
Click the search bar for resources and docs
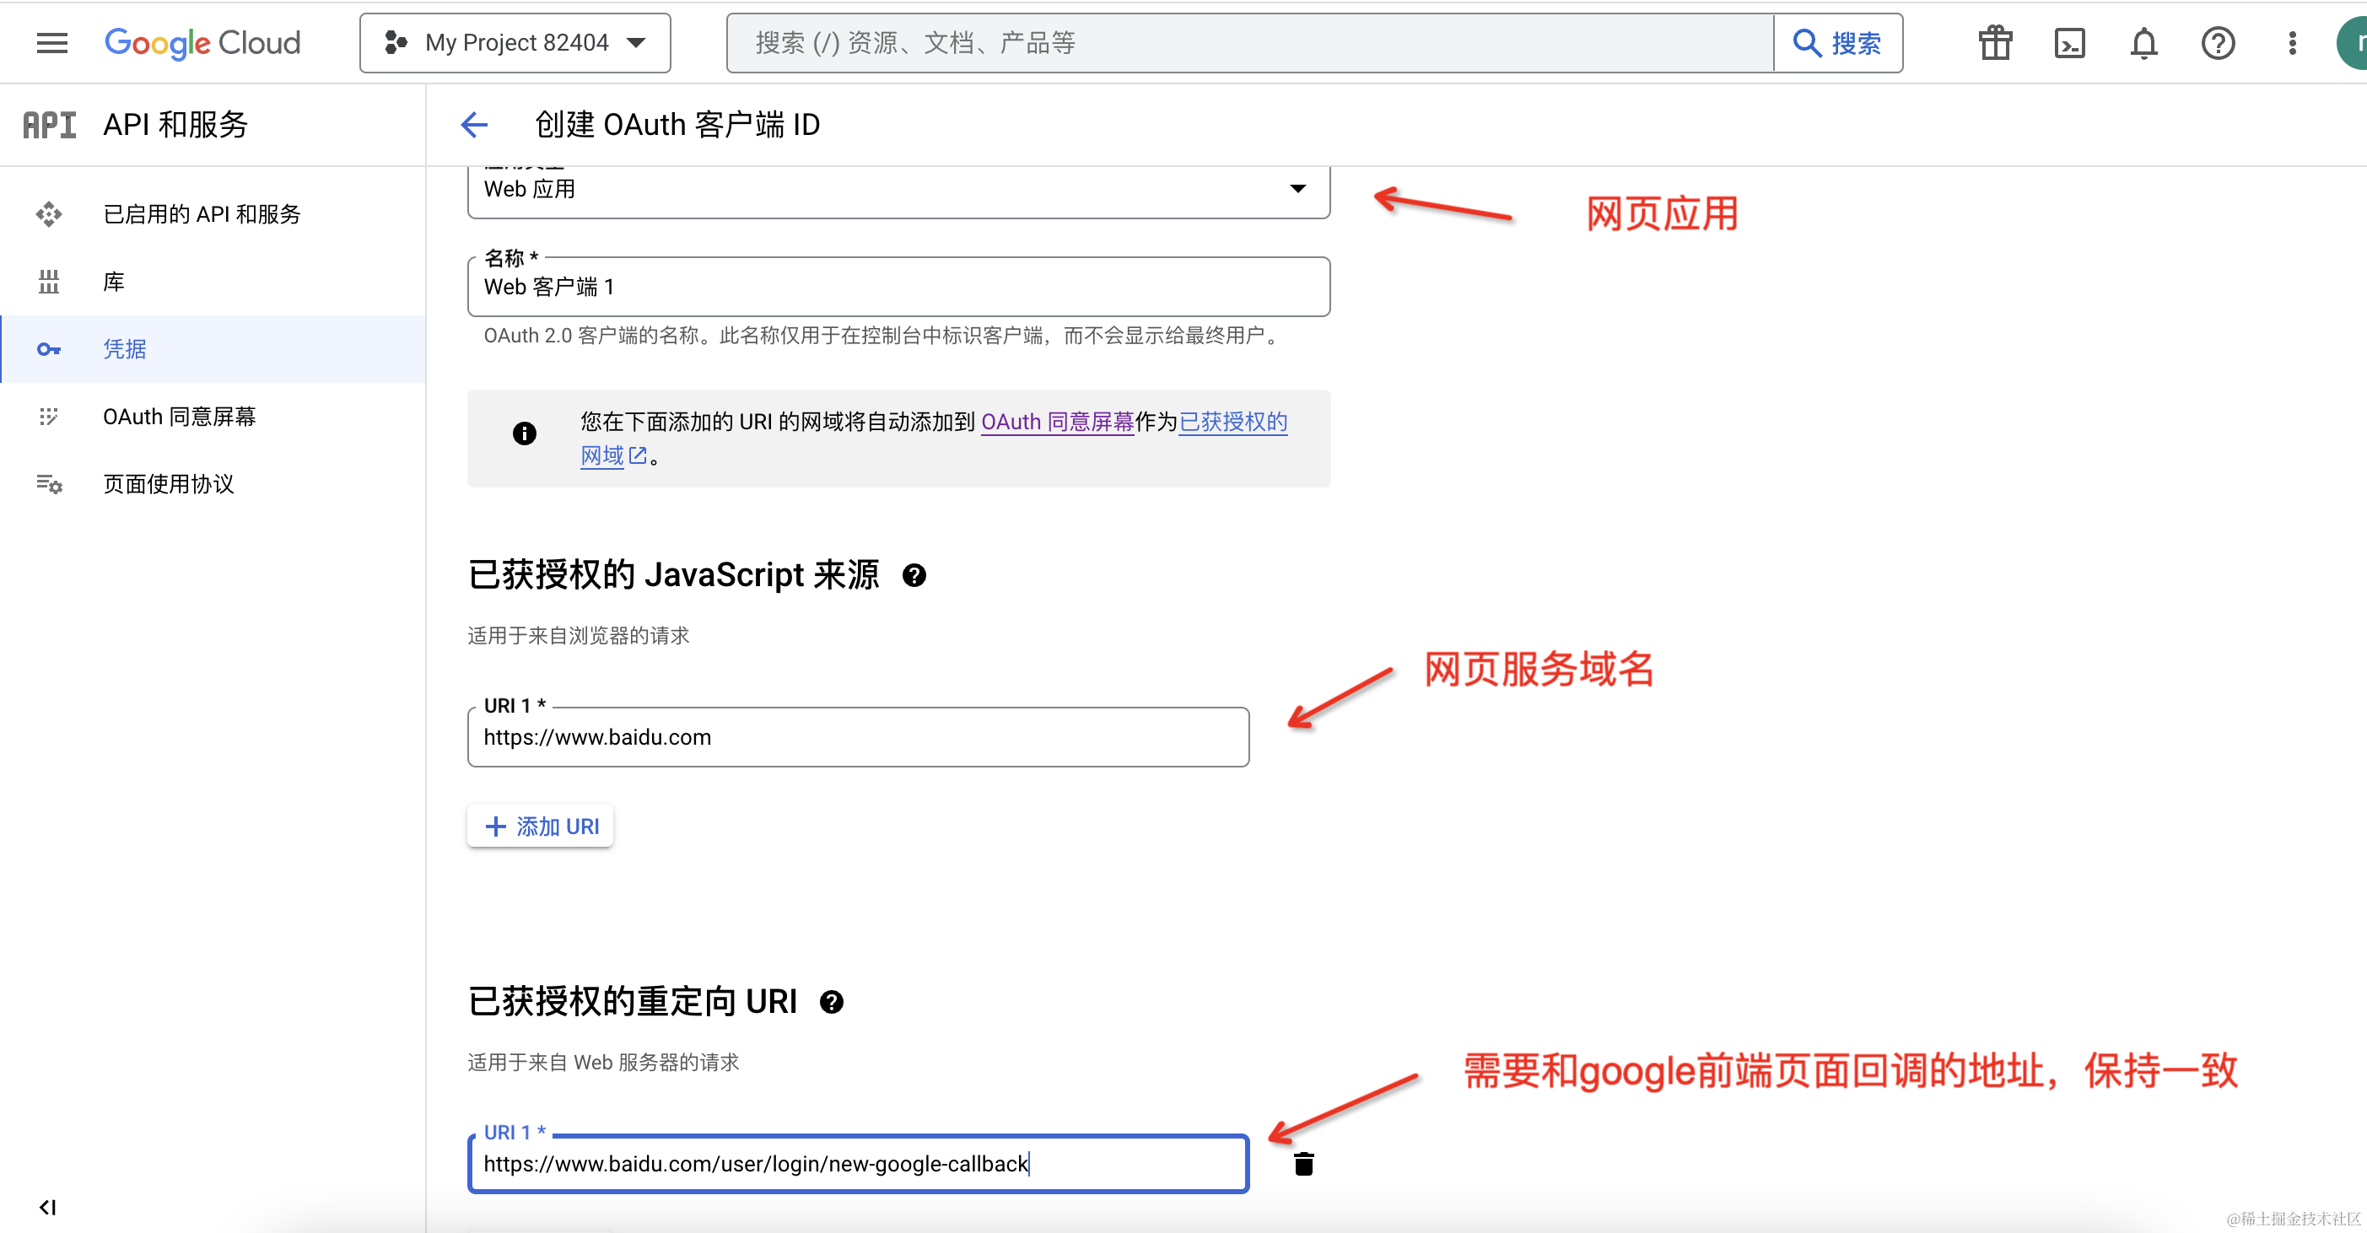click(1194, 42)
